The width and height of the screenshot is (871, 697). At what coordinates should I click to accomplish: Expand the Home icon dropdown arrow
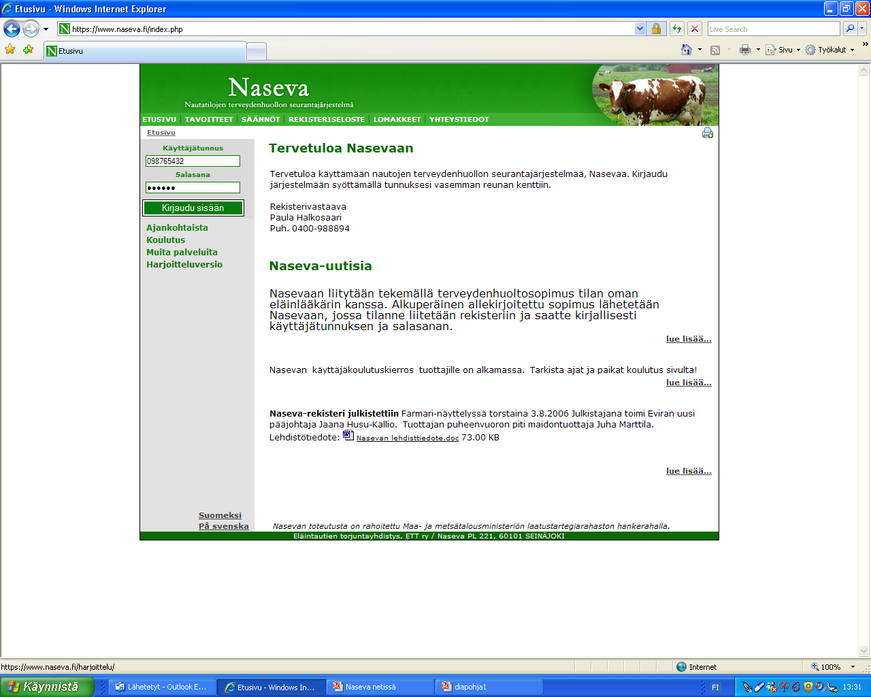(700, 50)
